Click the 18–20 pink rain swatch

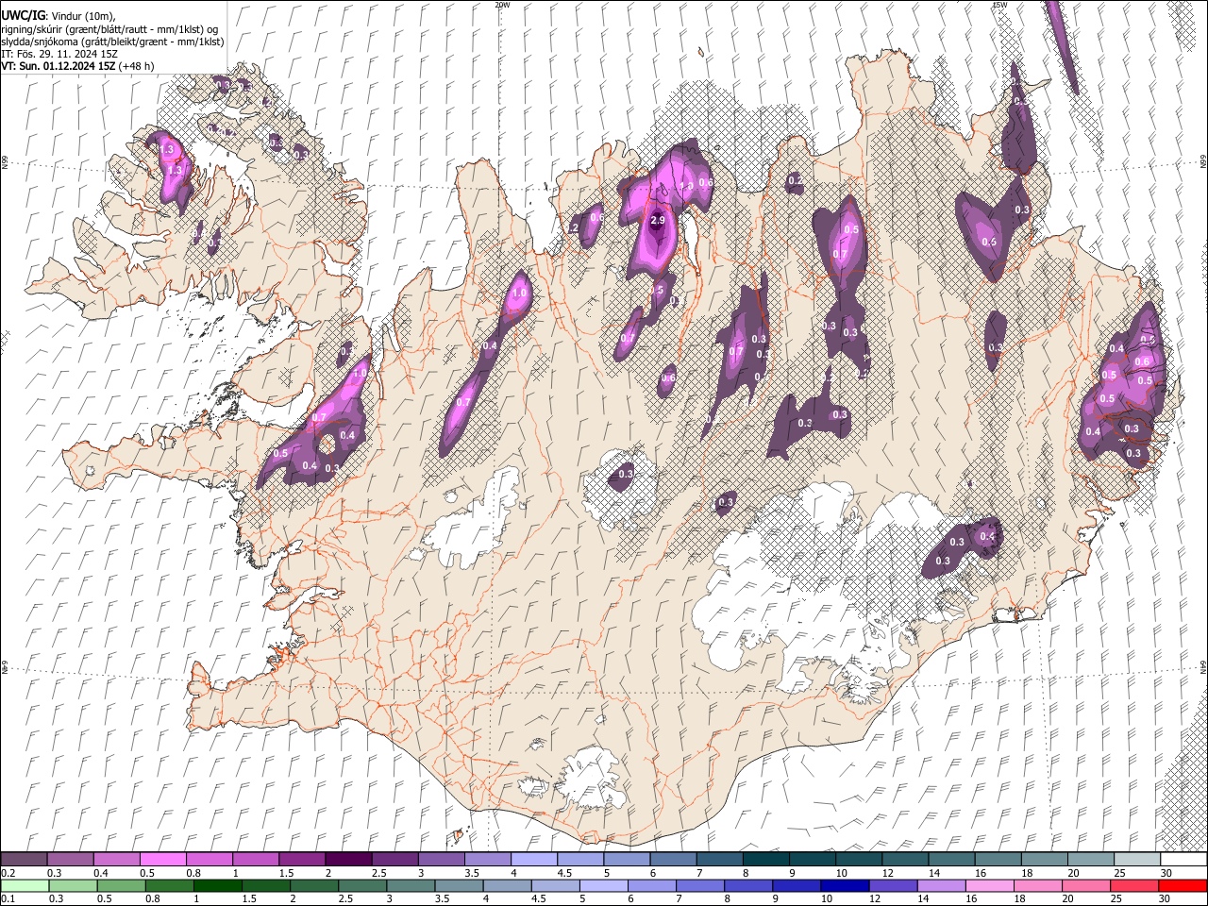click(1037, 885)
